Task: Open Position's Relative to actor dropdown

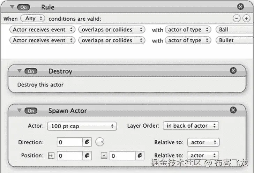Action: 203,156
